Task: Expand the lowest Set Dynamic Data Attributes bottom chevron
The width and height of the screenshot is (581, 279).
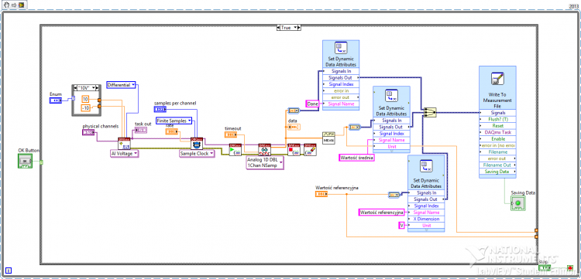Action: pyautogui.click(x=426, y=230)
